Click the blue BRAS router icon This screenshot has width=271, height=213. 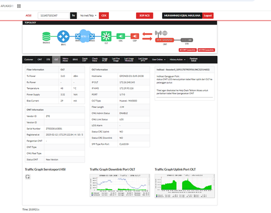click(x=63, y=36)
